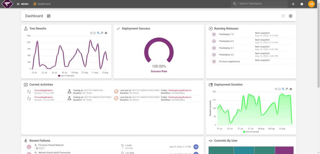The height and width of the screenshot is (154, 320).
Task: Select the pan hand tool in Test Results
Action: pyautogui.click(x=102, y=33)
